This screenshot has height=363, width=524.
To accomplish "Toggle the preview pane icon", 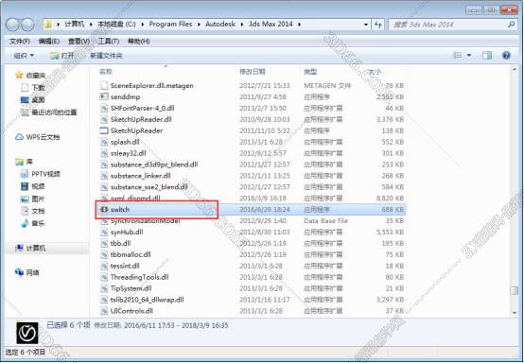I will pyautogui.click(x=487, y=56).
